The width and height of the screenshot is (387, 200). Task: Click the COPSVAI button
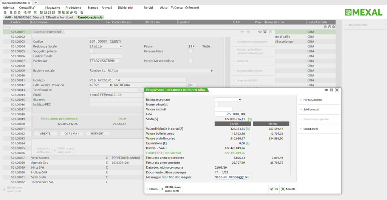[71, 133]
